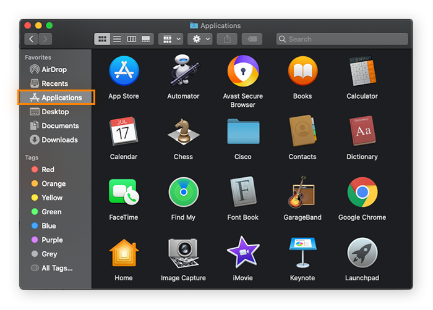Go to Documents in the sidebar

[x=56, y=126]
